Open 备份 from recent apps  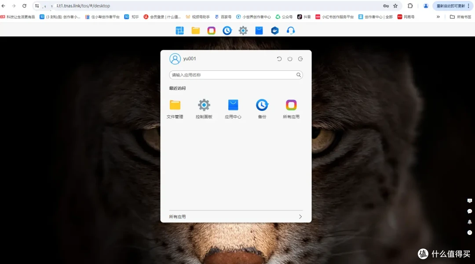[262, 109]
